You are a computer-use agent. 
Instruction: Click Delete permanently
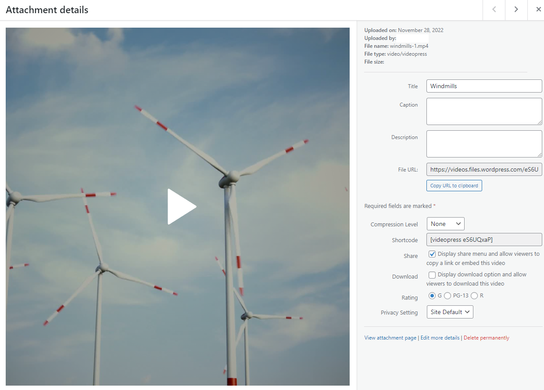click(486, 337)
